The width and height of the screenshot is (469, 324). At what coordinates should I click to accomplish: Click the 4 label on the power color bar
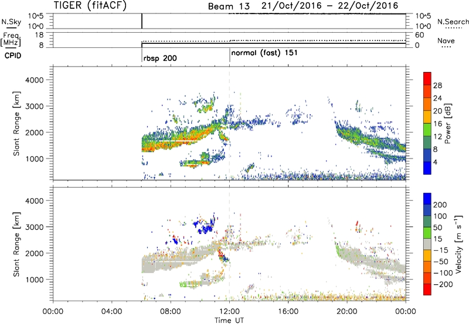pos(436,162)
